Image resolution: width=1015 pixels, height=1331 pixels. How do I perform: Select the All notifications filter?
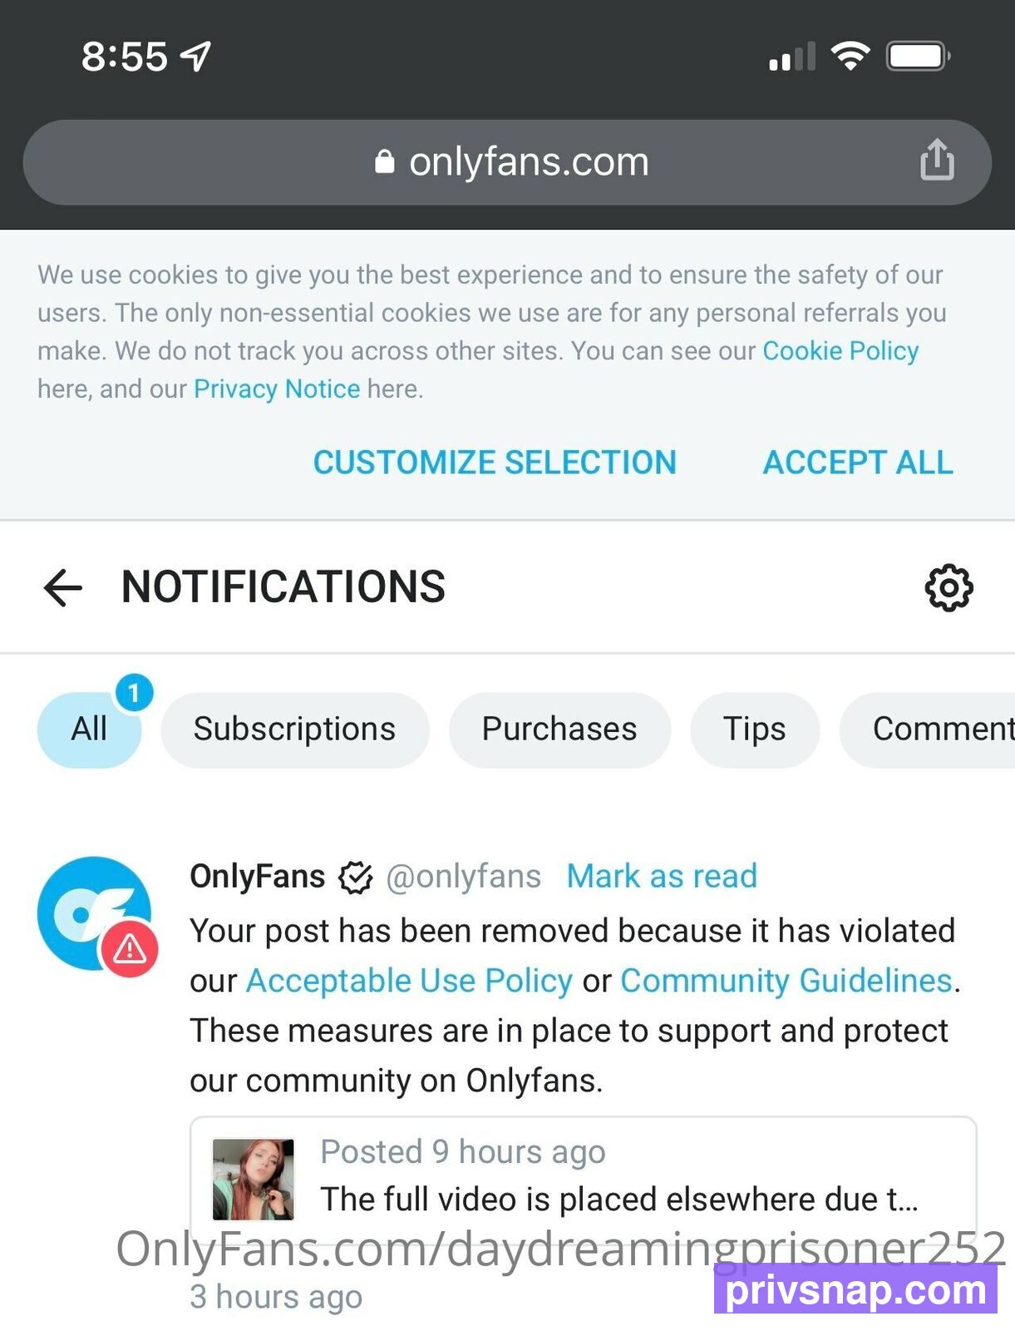point(89,730)
